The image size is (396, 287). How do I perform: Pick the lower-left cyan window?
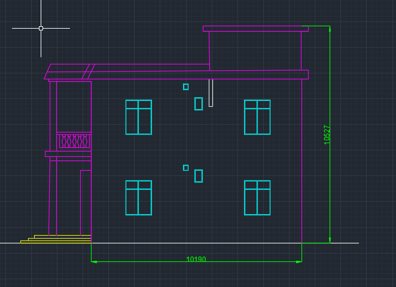[139, 198]
